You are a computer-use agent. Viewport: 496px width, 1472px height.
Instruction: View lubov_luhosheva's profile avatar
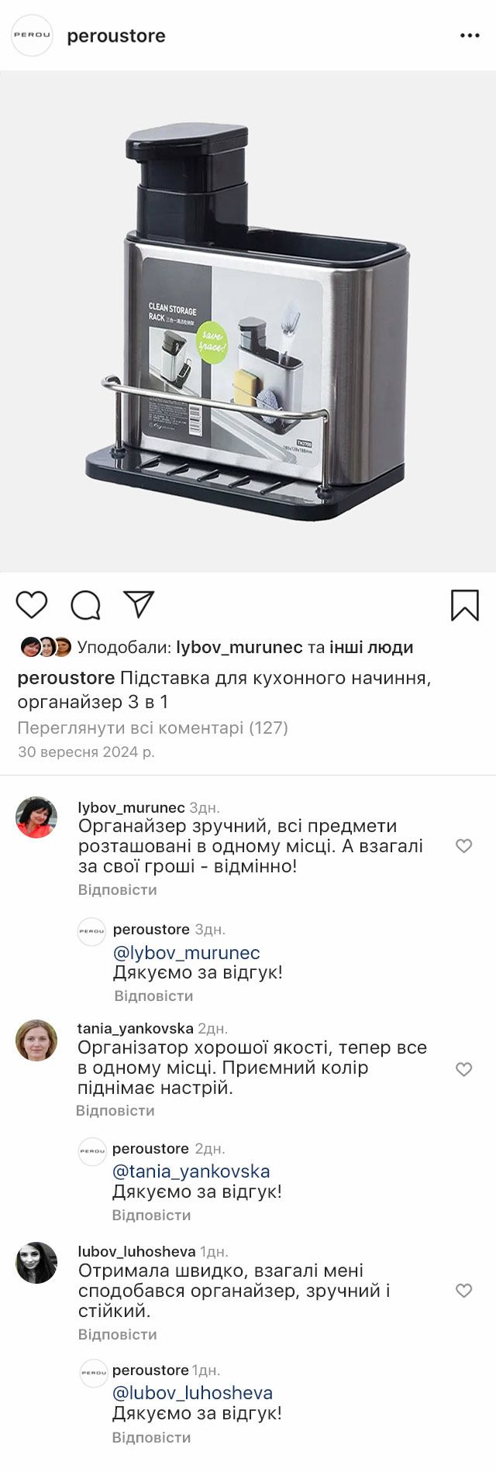[36, 1263]
